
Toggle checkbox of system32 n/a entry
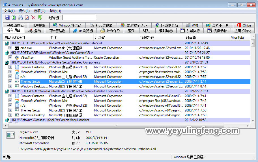coord(10,76)
